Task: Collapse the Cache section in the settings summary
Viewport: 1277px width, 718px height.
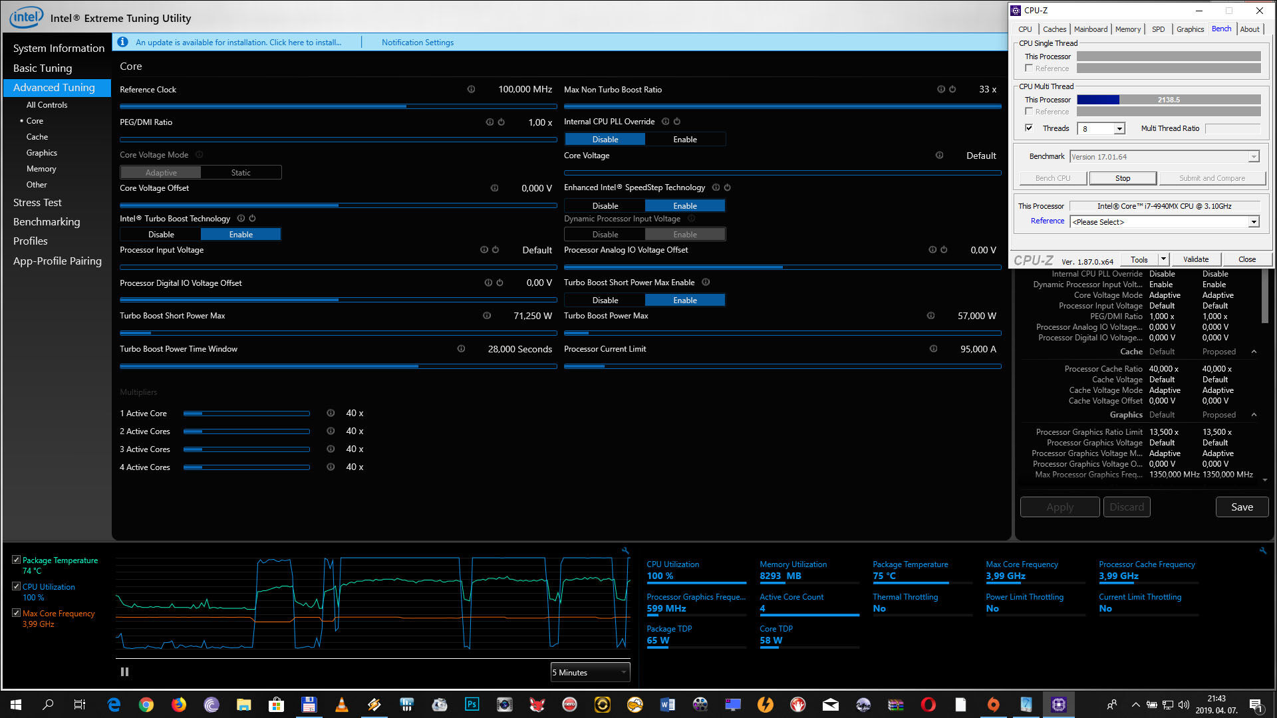Action: [1254, 352]
